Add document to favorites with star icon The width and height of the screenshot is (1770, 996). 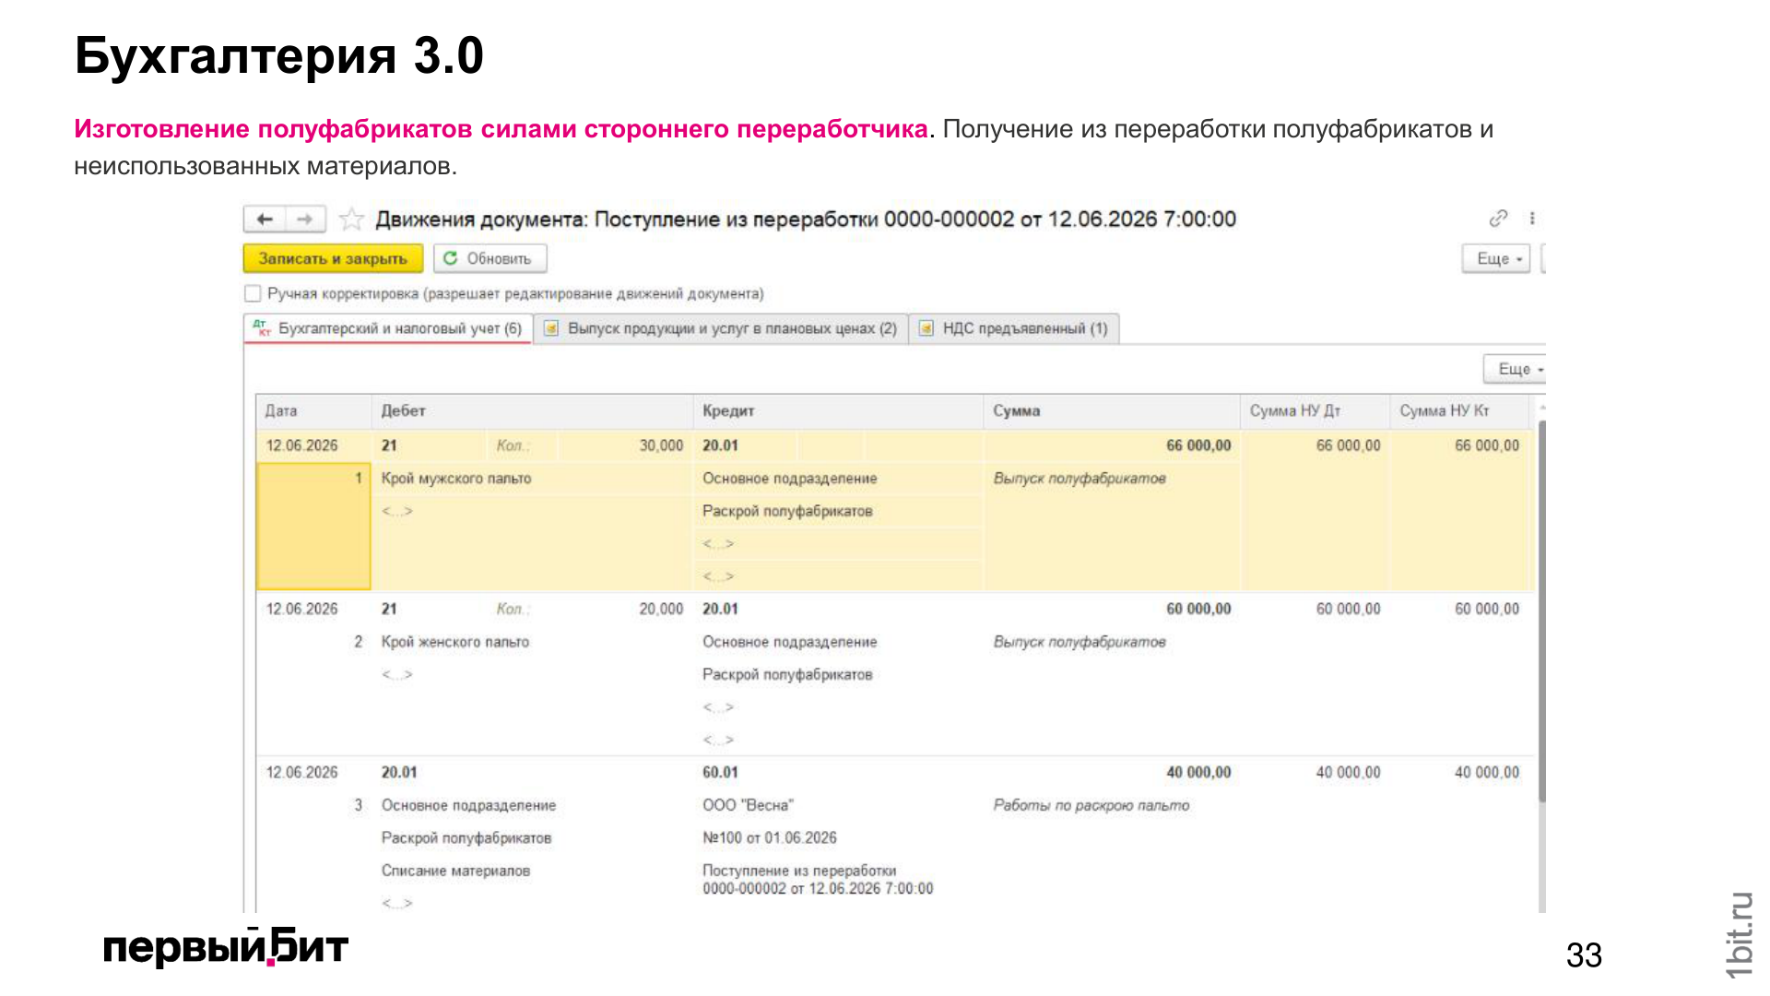[x=350, y=219]
